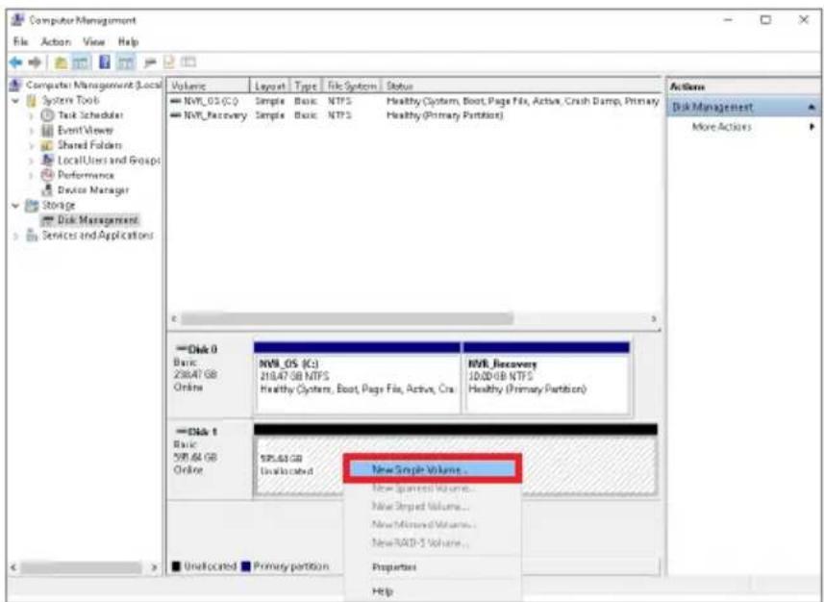The image size is (824, 602).
Task: Open the More Actions submenu arrow
Action: (x=812, y=127)
